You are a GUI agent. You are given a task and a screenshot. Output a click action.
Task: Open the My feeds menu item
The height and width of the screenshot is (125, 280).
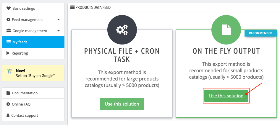(x=33, y=42)
